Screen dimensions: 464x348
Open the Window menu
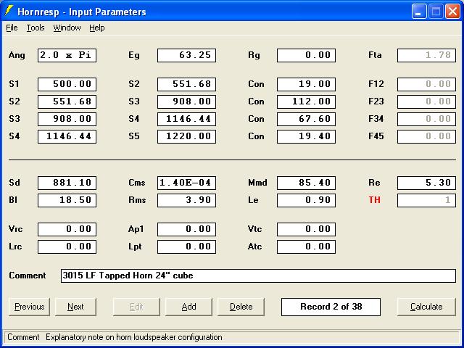67,28
